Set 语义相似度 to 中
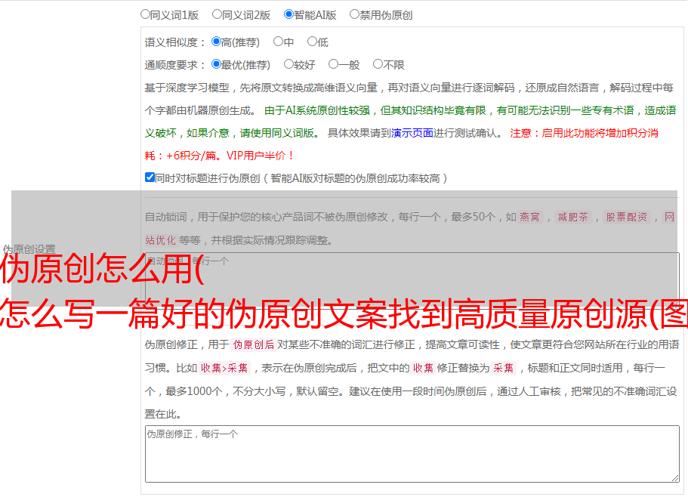The image size is (688, 497). 278,42
